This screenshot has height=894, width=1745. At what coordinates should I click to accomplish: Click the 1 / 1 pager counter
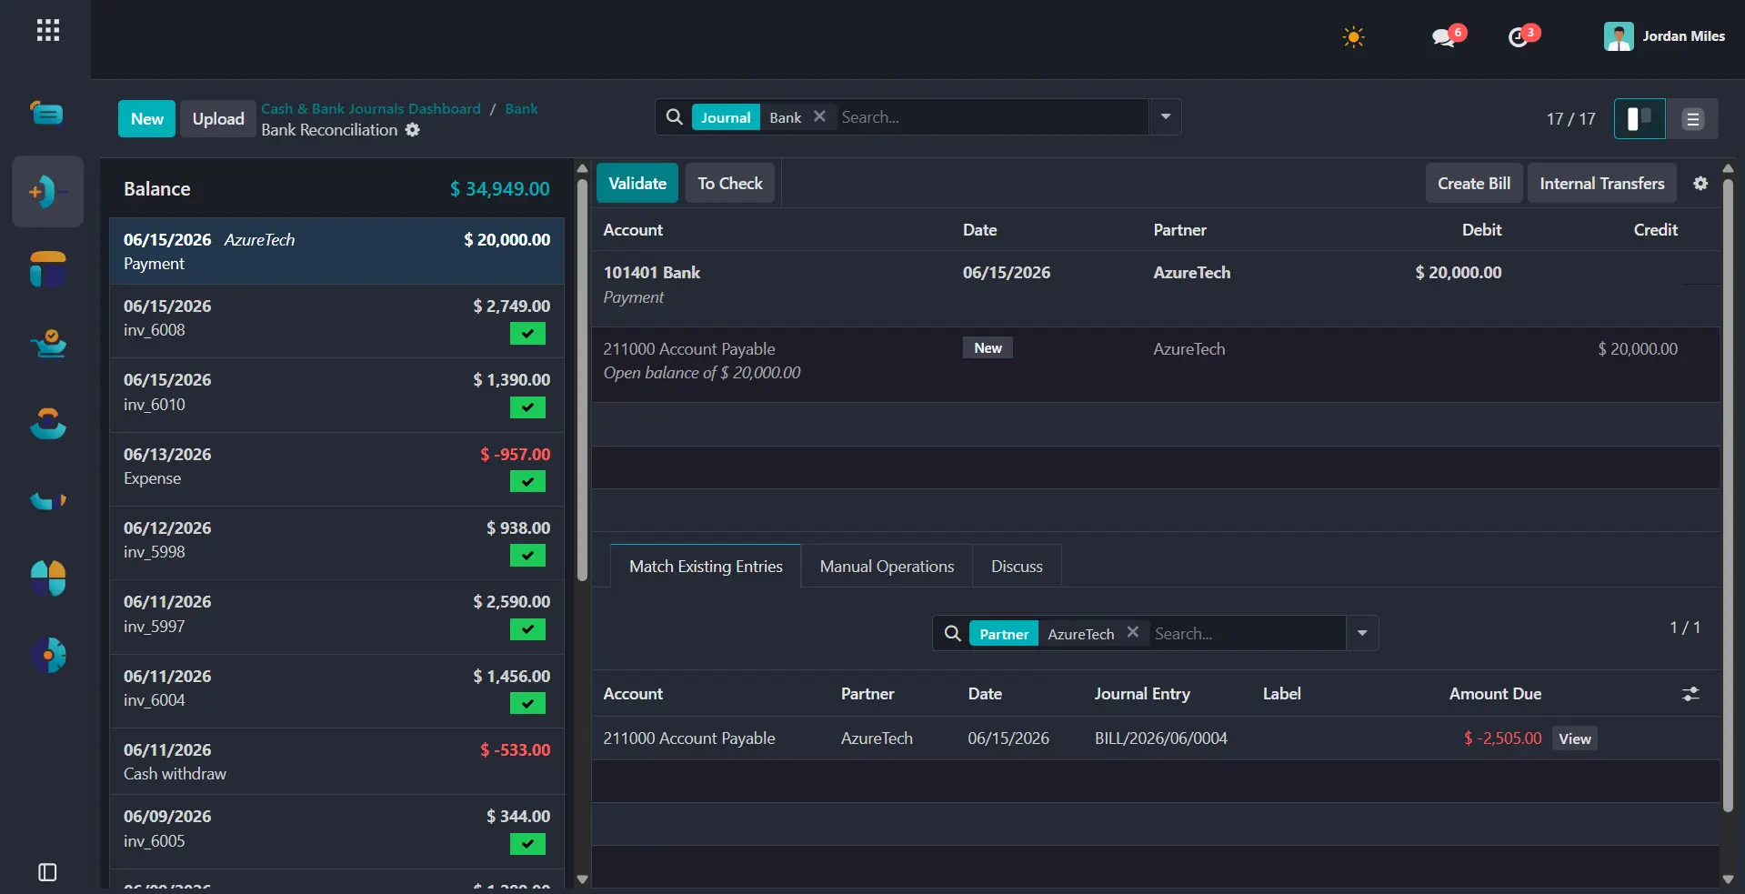1685,628
